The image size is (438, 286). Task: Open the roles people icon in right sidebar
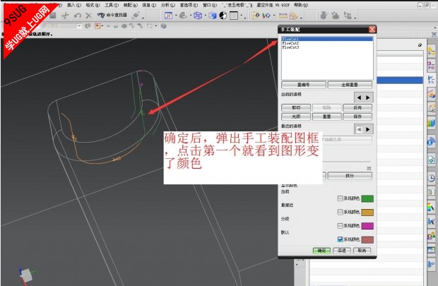coord(431,237)
